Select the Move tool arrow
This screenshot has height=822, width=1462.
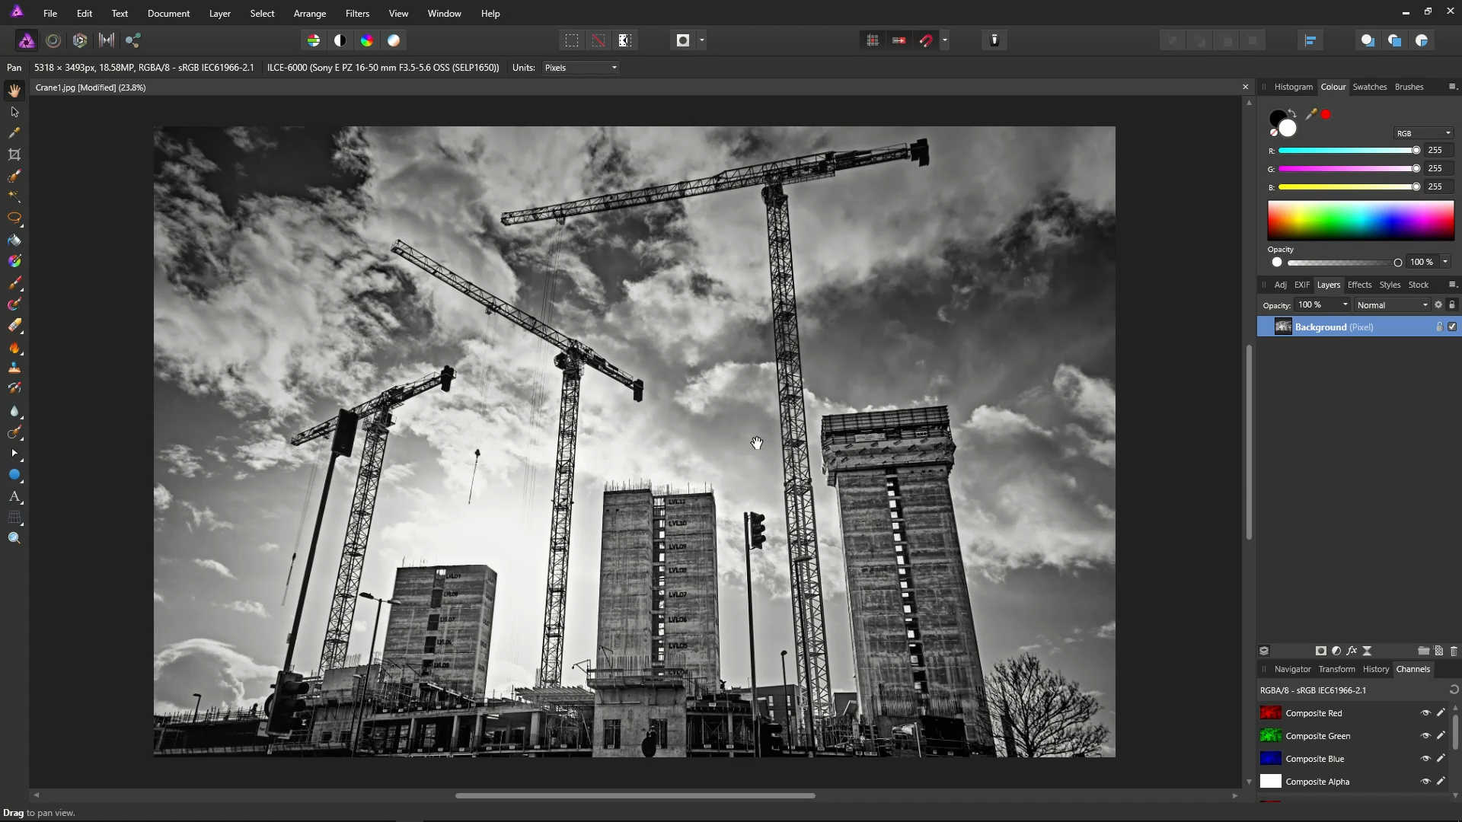(x=14, y=112)
